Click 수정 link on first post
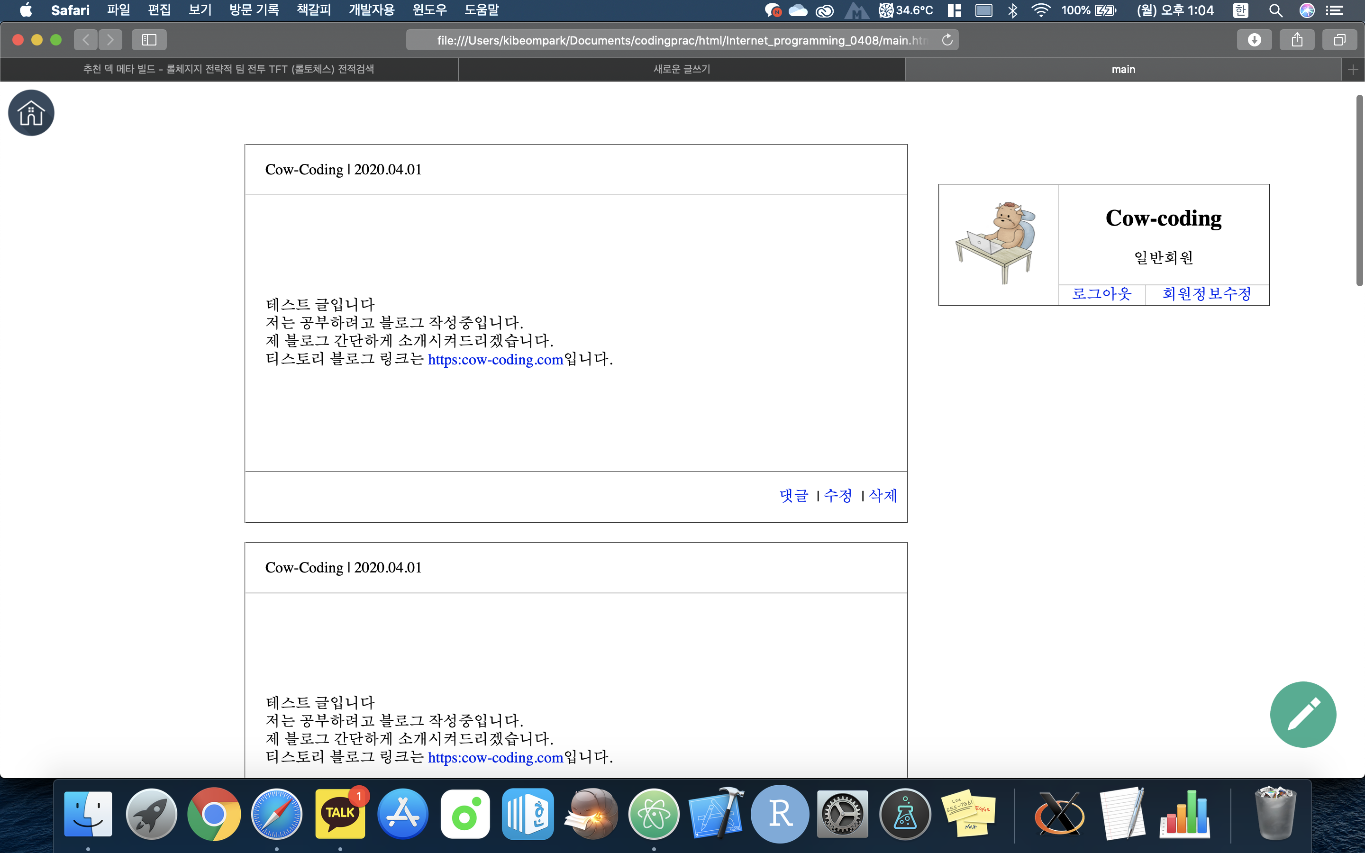 click(837, 496)
